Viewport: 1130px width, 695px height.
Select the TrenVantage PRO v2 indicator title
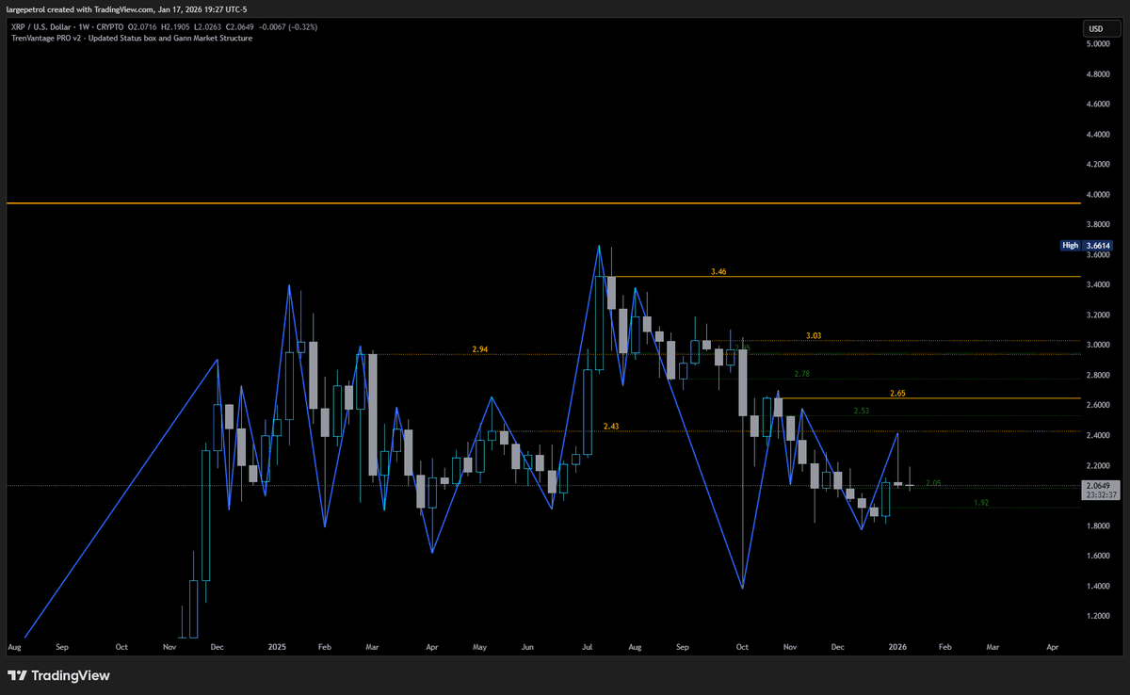132,39
